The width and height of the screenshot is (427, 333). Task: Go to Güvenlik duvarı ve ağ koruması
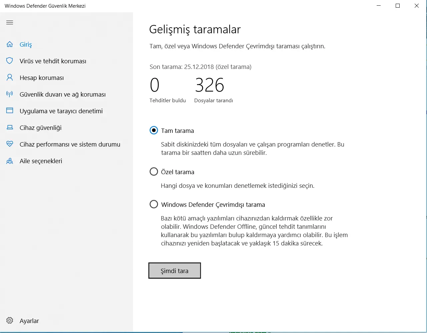62,95
